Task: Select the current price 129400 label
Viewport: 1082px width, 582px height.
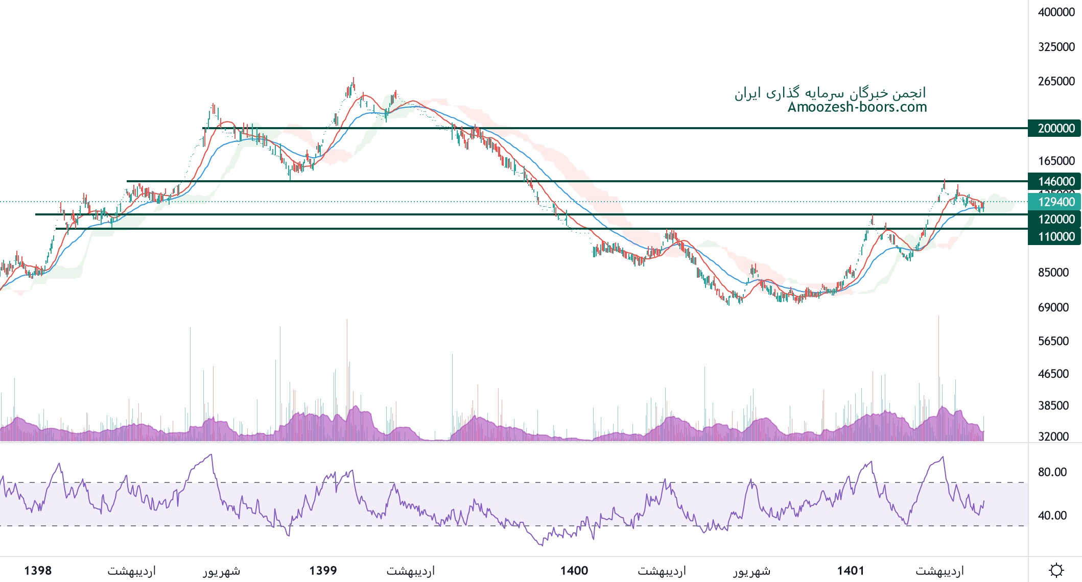Action: pos(1055,202)
